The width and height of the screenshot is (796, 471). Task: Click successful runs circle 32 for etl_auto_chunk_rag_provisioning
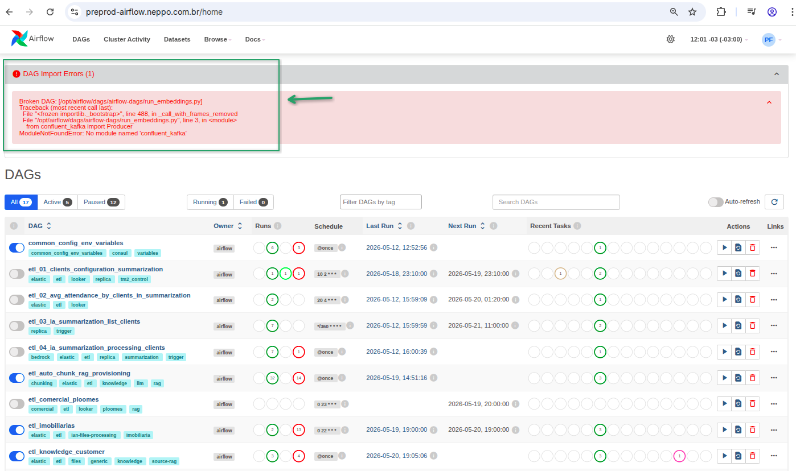point(273,378)
